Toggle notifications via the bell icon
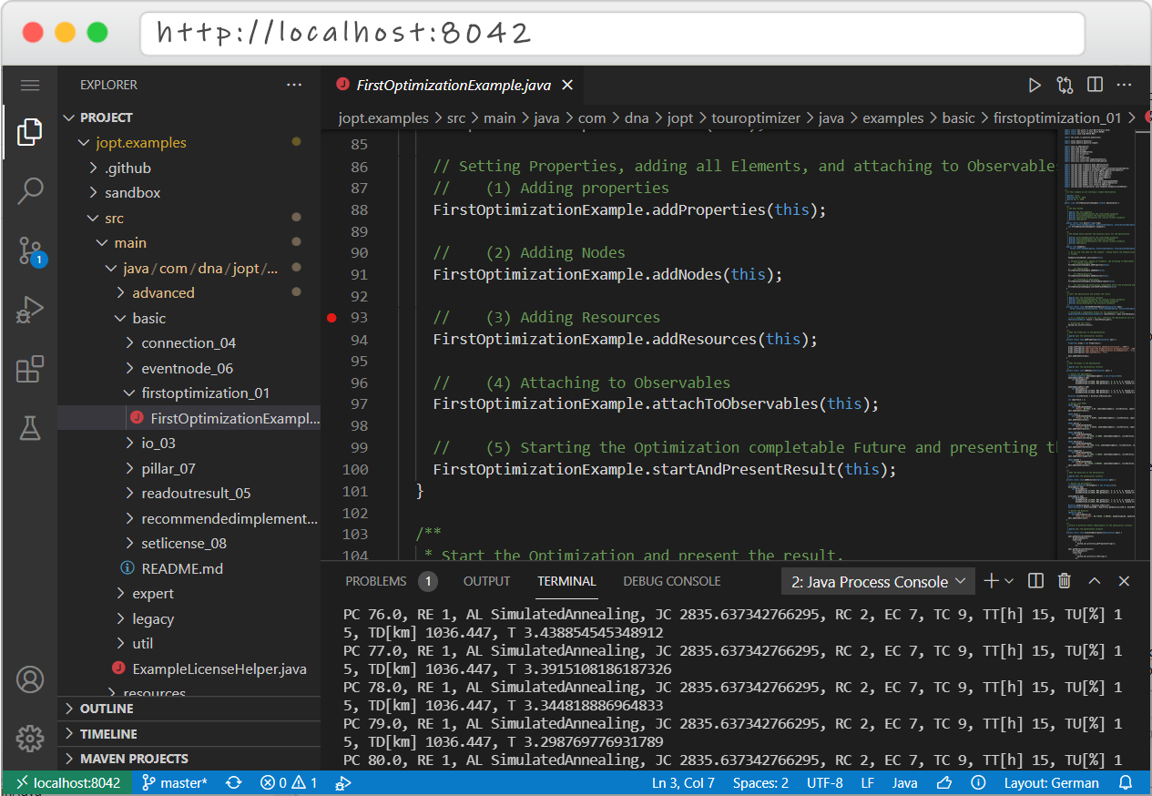The image size is (1152, 796). [1126, 782]
